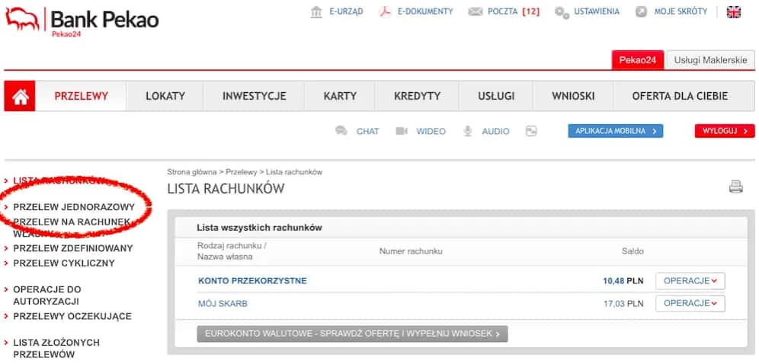Image resolution: width=759 pixels, height=364 pixels.
Task: Open the KREDYTY menu
Action: [x=418, y=96]
